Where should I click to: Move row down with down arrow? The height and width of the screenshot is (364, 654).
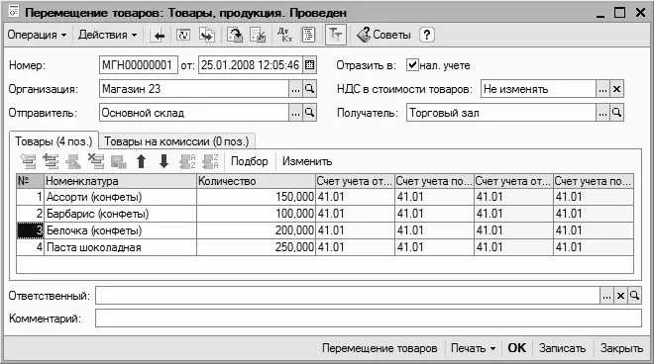coord(163,161)
